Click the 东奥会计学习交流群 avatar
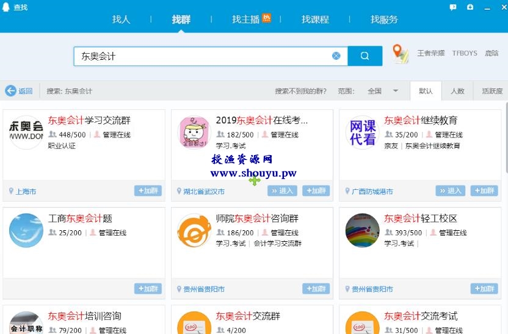This screenshot has height=334, width=508. click(x=26, y=132)
